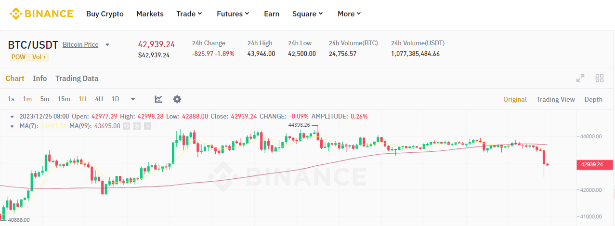The image size is (615, 226).
Task: Select the 4H interval
Action: [x=99, y=99]
